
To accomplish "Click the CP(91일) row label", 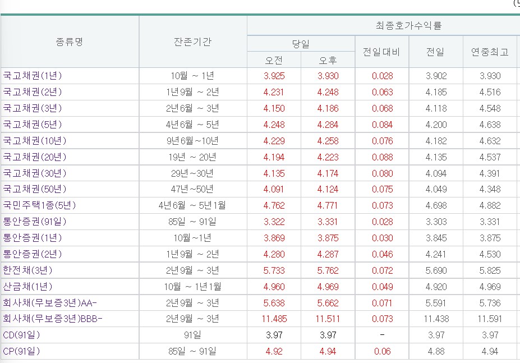I will coord(22,352).
